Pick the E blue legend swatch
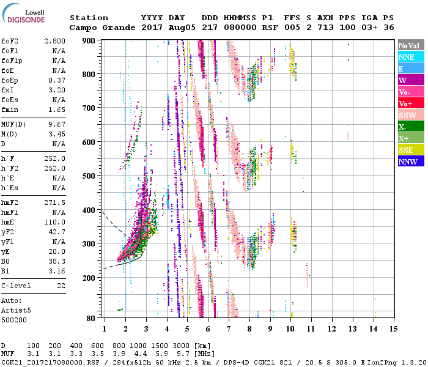 pos(410,69)
